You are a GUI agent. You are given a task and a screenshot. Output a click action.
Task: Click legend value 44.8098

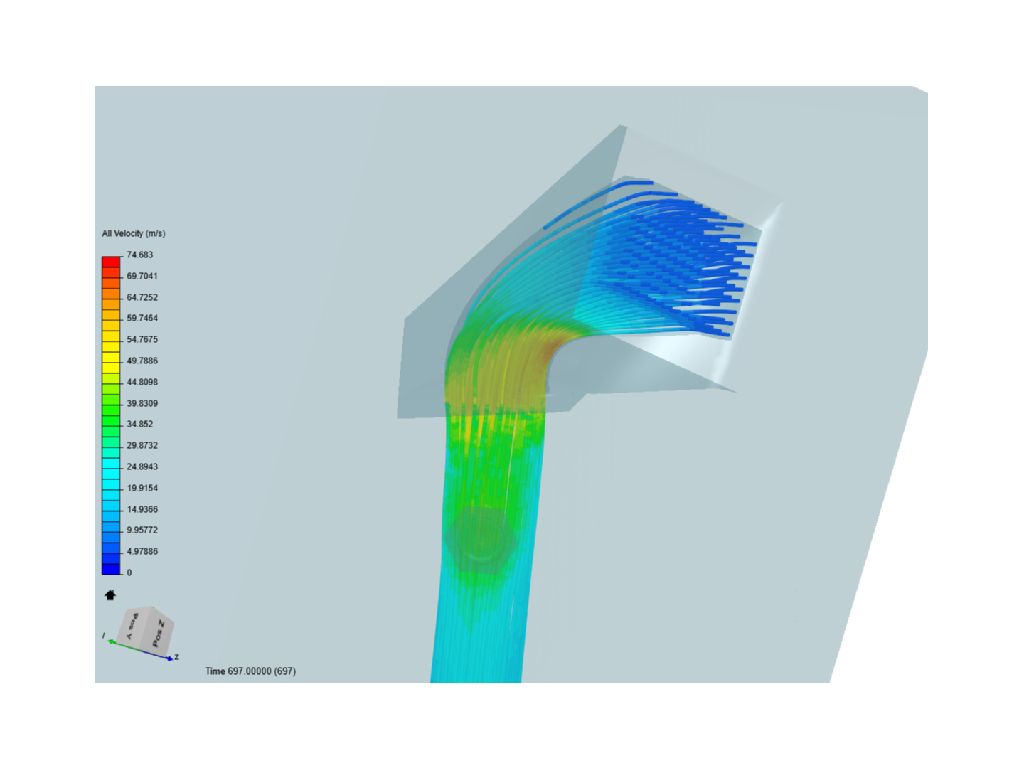coord(142,382)
